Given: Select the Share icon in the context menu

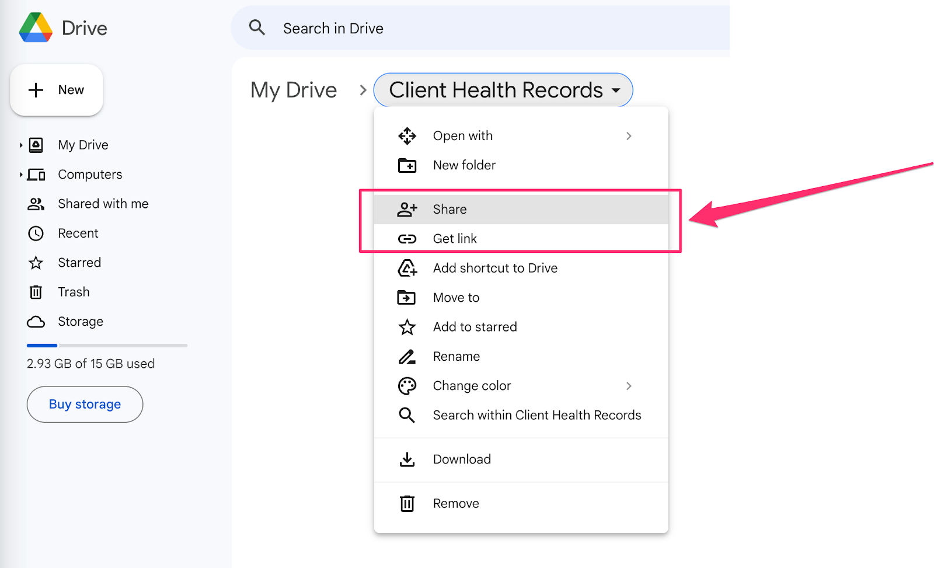Looking at the screenshot, I should tap(408, 209).
